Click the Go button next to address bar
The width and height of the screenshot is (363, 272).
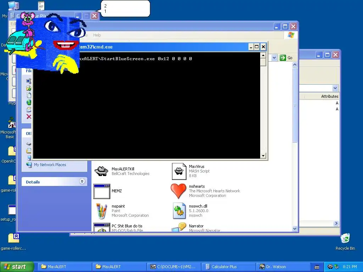(x=286, y=58)
